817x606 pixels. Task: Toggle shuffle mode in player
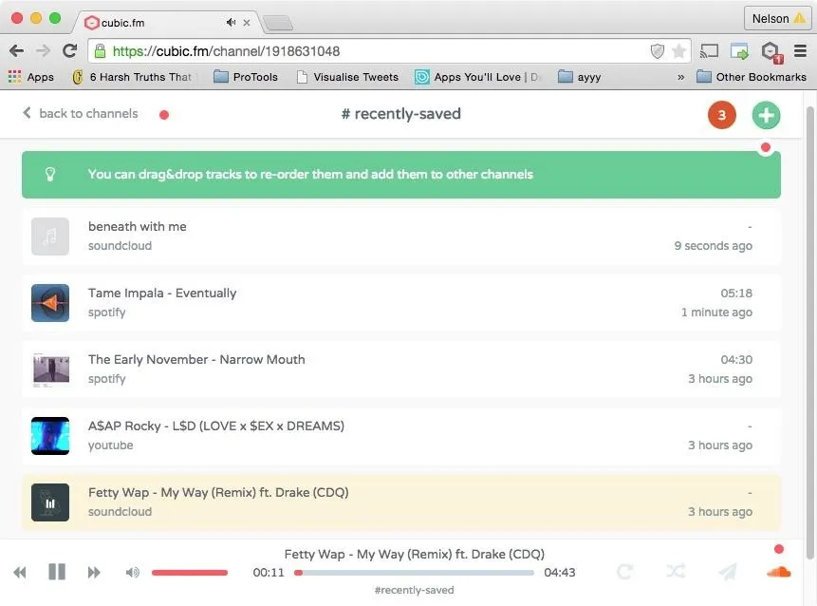click(x=676, y=572)
